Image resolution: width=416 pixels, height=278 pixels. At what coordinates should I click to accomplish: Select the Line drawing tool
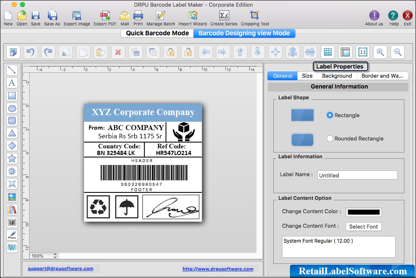tap(12, 70)
